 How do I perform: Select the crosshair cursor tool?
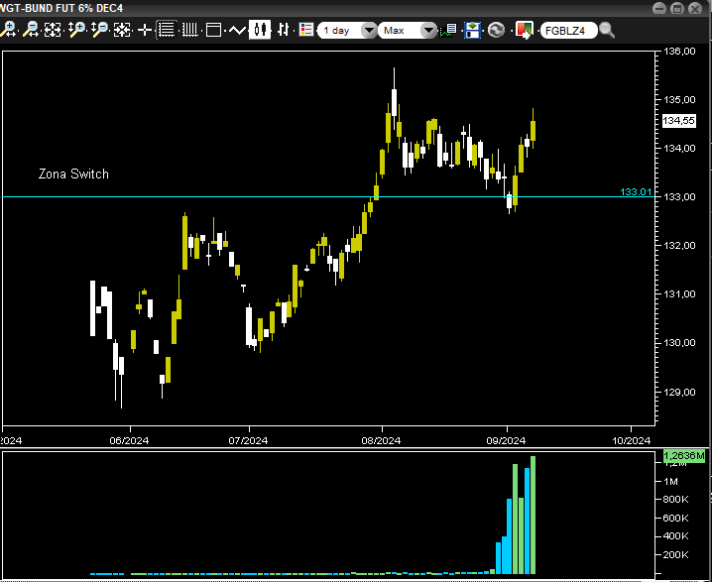pos(145,30)
